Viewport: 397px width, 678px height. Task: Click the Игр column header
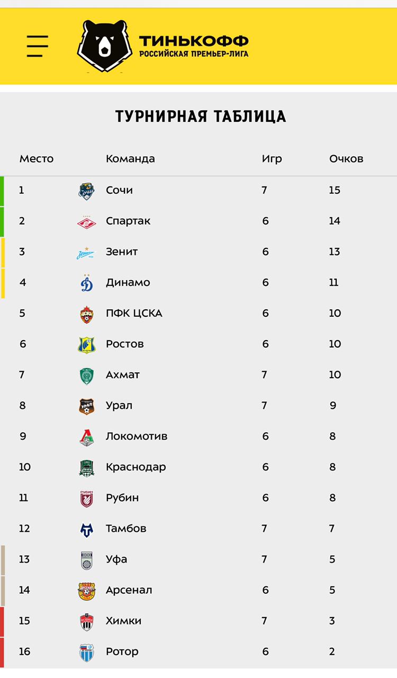272,159
